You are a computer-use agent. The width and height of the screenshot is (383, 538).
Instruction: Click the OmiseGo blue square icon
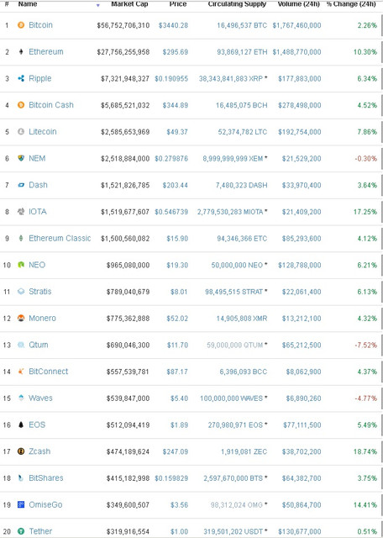pos(21,504)
